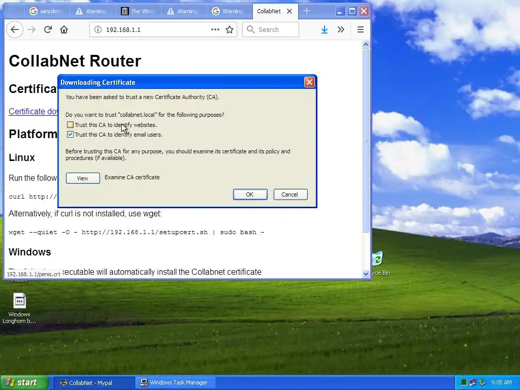Viewport: 520px width, 390px height.
Task: Switch to the second Warning tab
Action: tap(184, 11)
